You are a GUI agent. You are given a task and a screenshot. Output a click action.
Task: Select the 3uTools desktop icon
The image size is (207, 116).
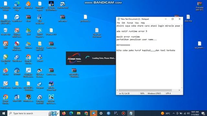[x=40, y=58]
